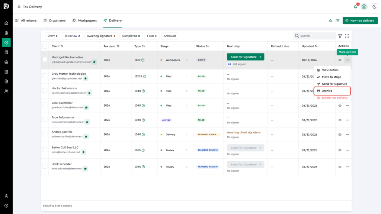Screen dimensions: 381x214
Task: Switch to the Workpapers tab
Action: point(84,21)
